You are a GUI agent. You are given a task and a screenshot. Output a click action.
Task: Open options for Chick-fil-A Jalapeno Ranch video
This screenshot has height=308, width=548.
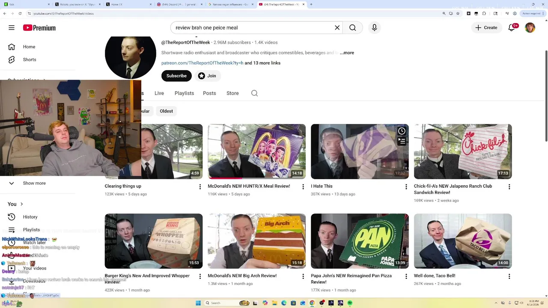click(509, 187)
